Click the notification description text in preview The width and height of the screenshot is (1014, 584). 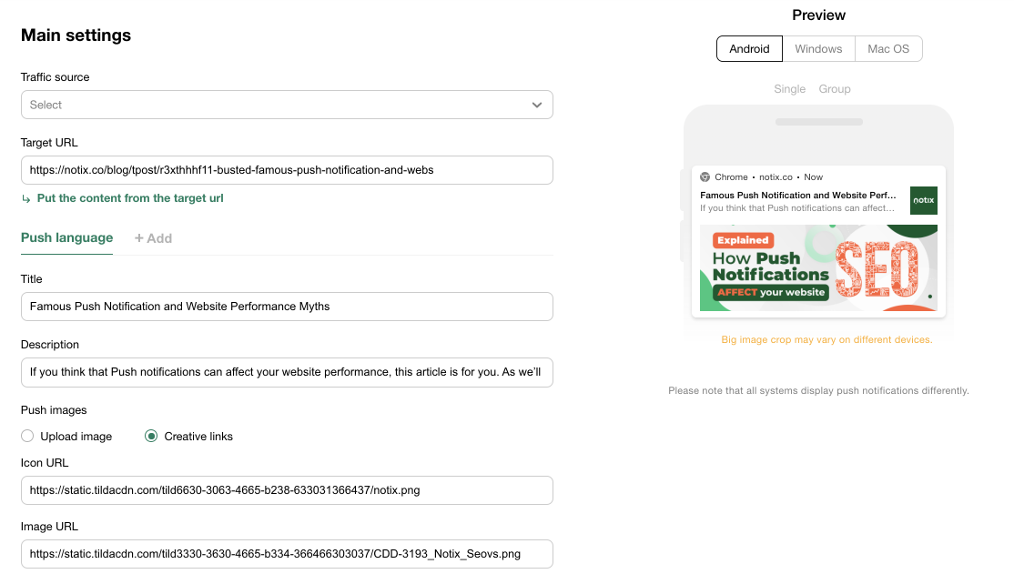(x=797, y=208)
